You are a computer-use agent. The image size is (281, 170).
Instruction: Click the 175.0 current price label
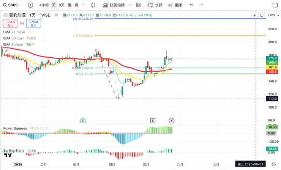point(272,58)
